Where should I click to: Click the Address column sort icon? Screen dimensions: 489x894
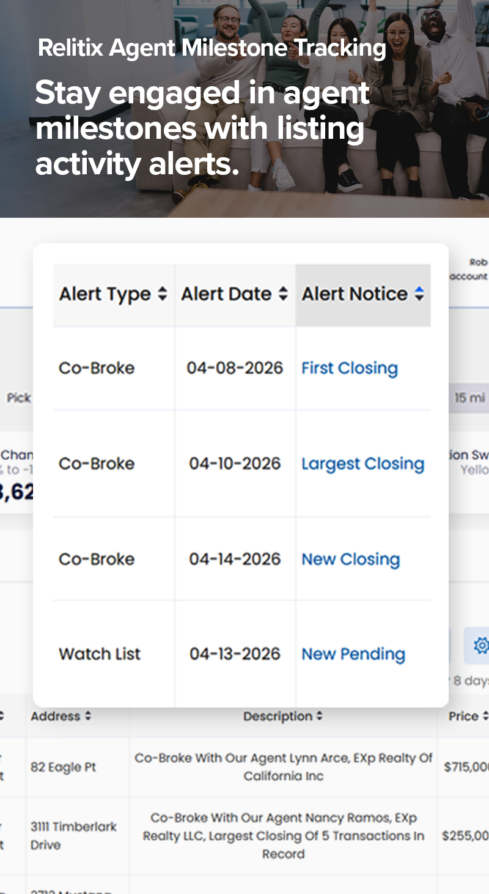pyautogui.click(x=89, y=716)
